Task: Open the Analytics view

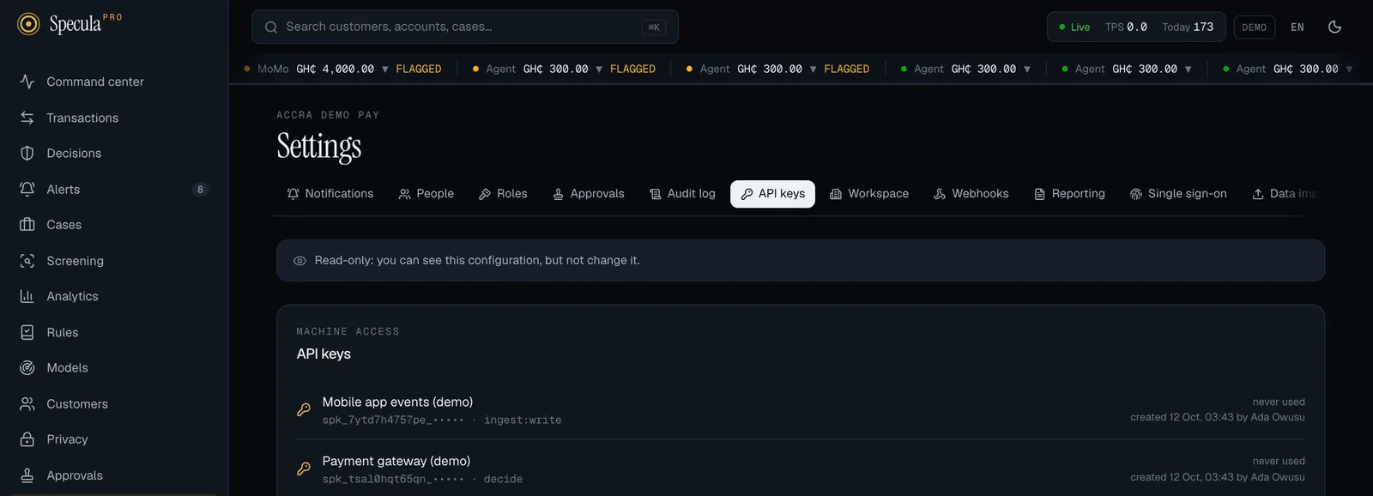Action: [114, 296]
